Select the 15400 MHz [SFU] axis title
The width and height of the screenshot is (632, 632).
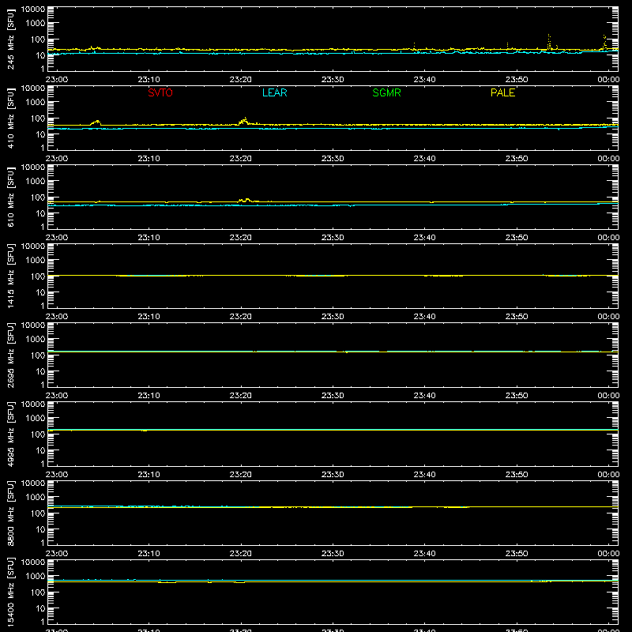(x=10, y=592)
